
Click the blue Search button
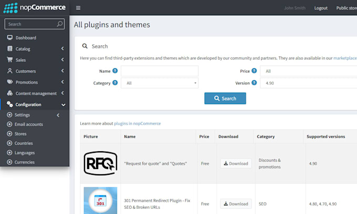(x=225, y=98)
